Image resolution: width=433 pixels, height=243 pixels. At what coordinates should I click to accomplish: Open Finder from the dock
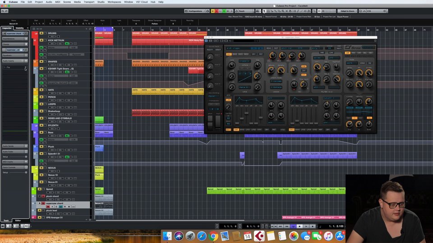(167, 236)
